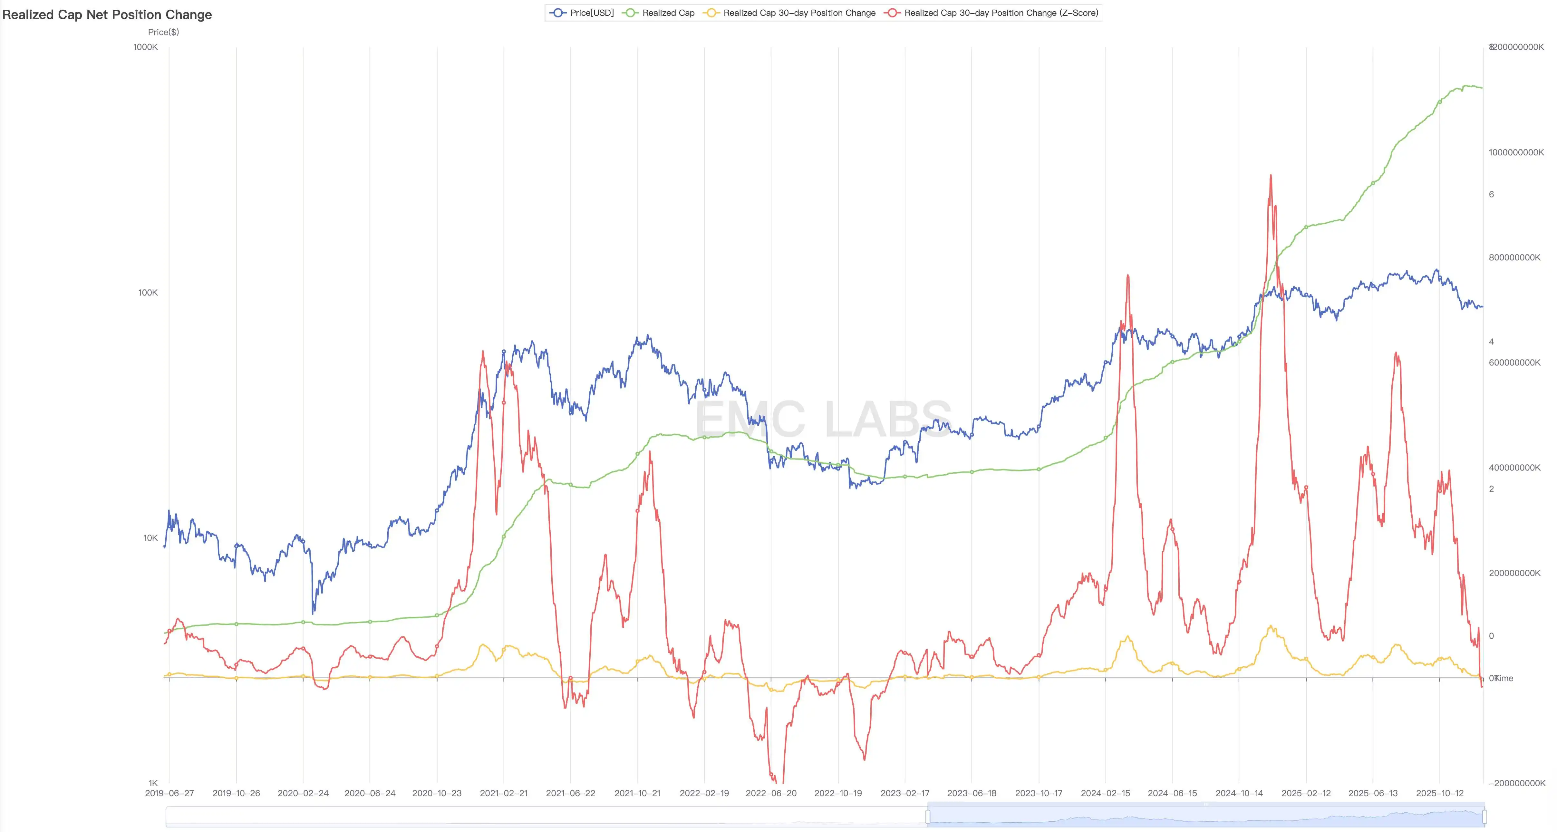Toggle the Position Change (Z-Score) legend text
This screenshot has height=832, width=1557.
(x=1001, y=13)
